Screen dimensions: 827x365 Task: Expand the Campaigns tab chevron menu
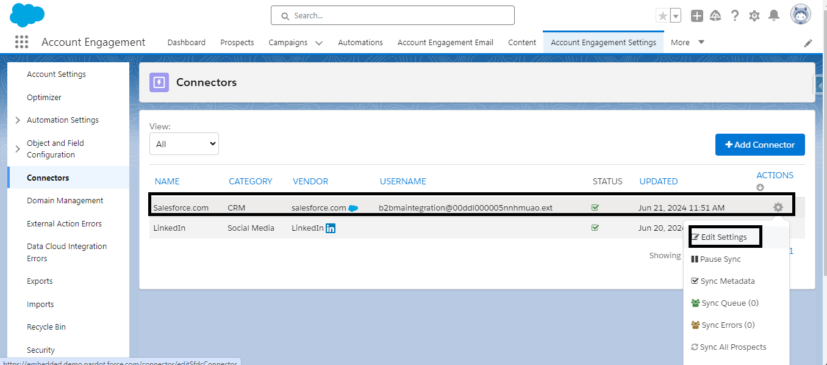[319, 43]
